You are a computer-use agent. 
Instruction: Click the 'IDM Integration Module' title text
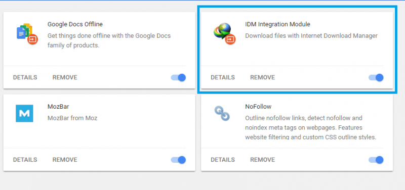277,24
